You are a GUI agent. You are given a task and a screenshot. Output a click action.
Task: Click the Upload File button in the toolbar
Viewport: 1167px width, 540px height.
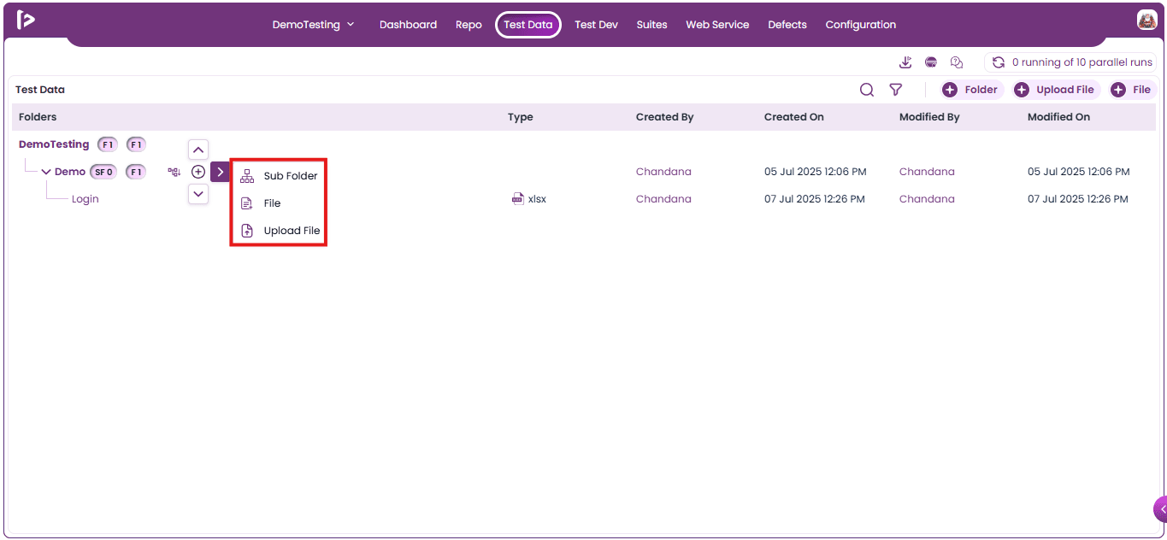[1056, 90]
